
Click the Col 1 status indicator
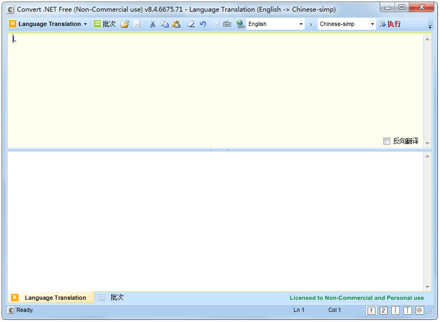[x=334, y=310]
